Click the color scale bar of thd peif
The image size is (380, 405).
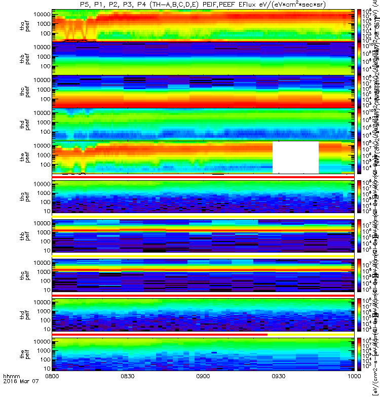359,315
